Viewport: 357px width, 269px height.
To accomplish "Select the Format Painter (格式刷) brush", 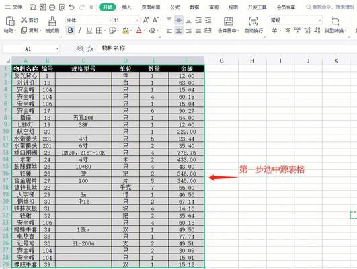I will 52,24.
